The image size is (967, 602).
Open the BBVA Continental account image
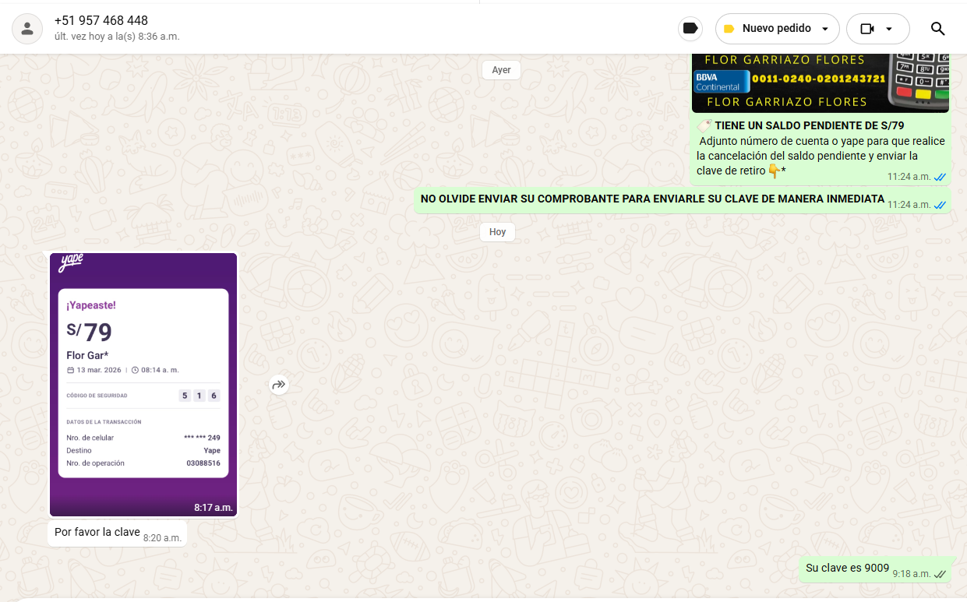pyautogui.click(x=821, y=82)
